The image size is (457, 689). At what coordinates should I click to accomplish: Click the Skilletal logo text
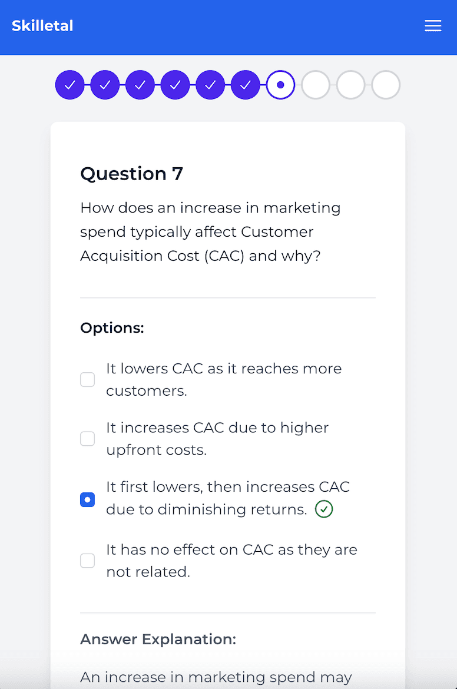pyautogui.click(x=42, y=26)
